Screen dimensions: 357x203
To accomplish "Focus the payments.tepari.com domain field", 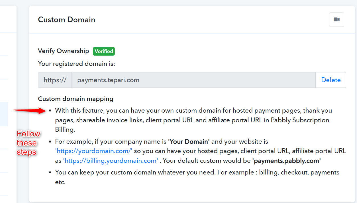I will [x=193, y=80].
